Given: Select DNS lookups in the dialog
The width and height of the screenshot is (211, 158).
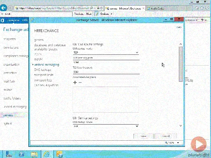Looking at the screenshot, I should 42,70.
